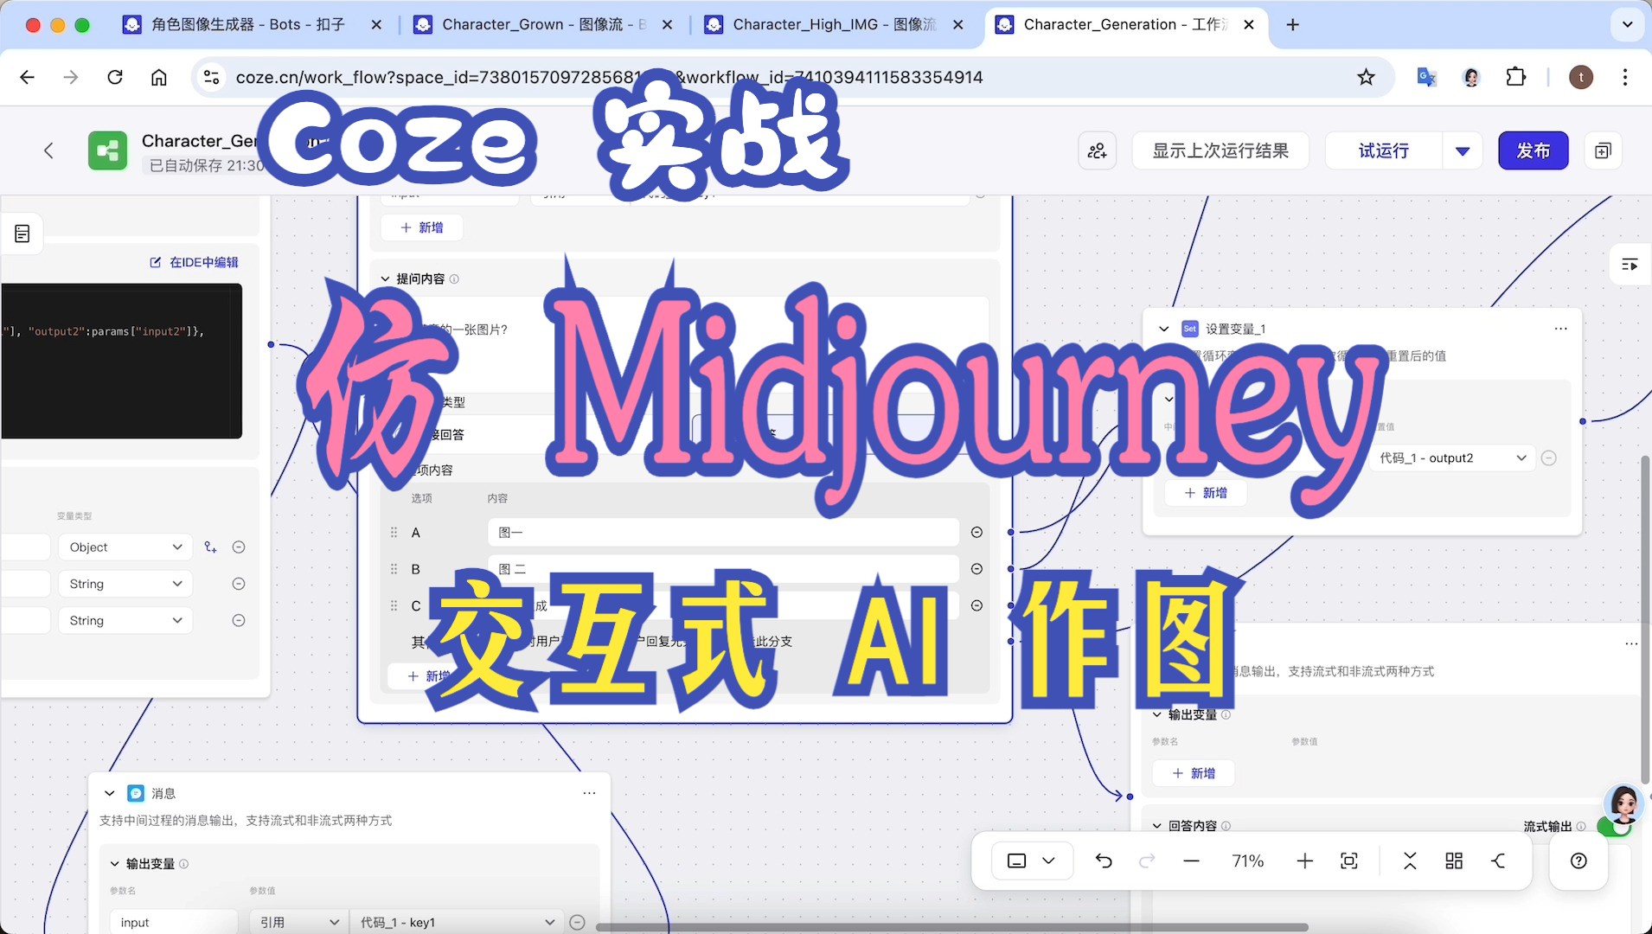
Task: Open help with the question mark
Action: [x=1578, y=860]
